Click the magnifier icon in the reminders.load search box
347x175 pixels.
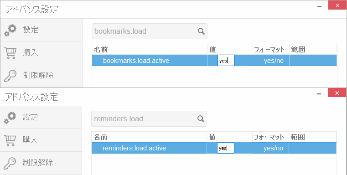(201, 119)
